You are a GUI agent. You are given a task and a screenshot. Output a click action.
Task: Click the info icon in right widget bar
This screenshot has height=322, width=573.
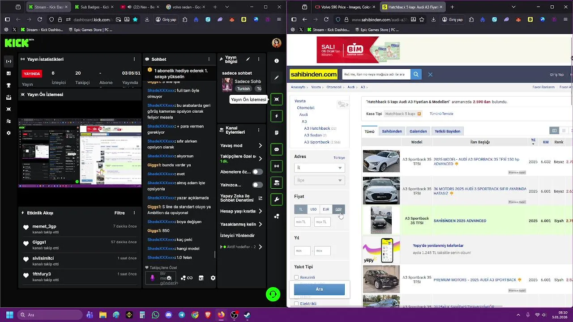[277, 61]
